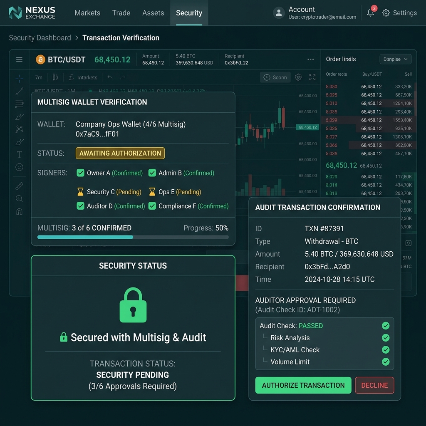Select the Text annotation tool
426x426 pixels.
click(x=19, y=155)
